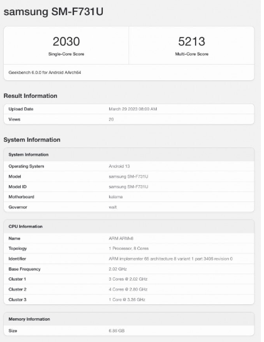
Task: Click the Single-Core Score label
Action: coord(66,54)
